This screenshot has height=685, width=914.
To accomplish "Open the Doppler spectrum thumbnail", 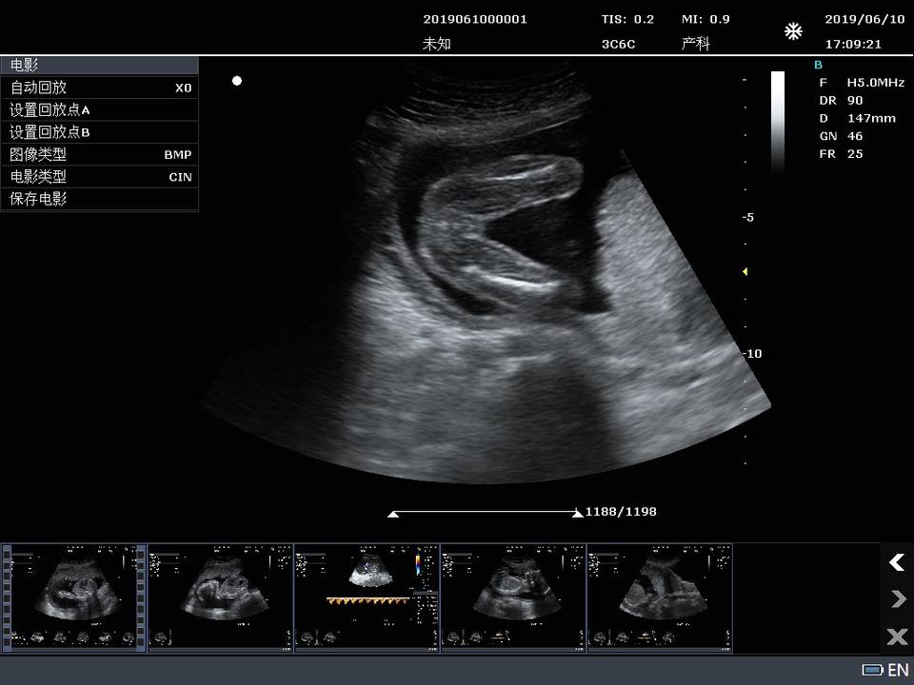I will pos(367,598).
